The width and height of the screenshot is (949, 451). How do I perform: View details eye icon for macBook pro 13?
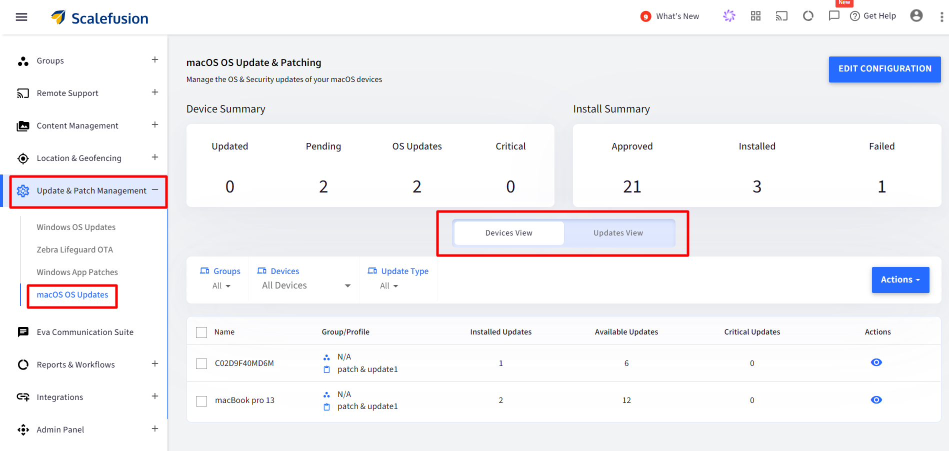(x=876, y=400)
